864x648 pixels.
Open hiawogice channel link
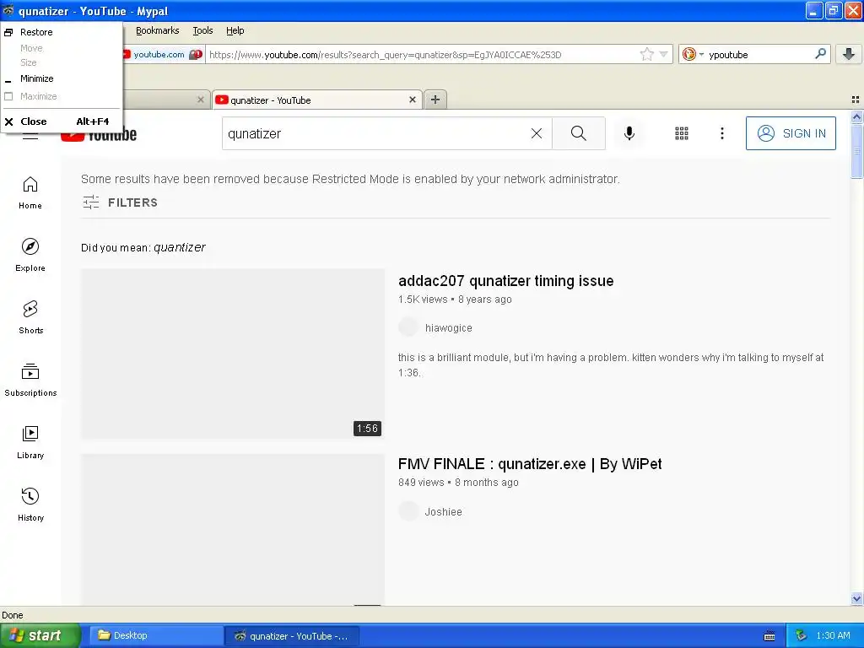[449, 328]
